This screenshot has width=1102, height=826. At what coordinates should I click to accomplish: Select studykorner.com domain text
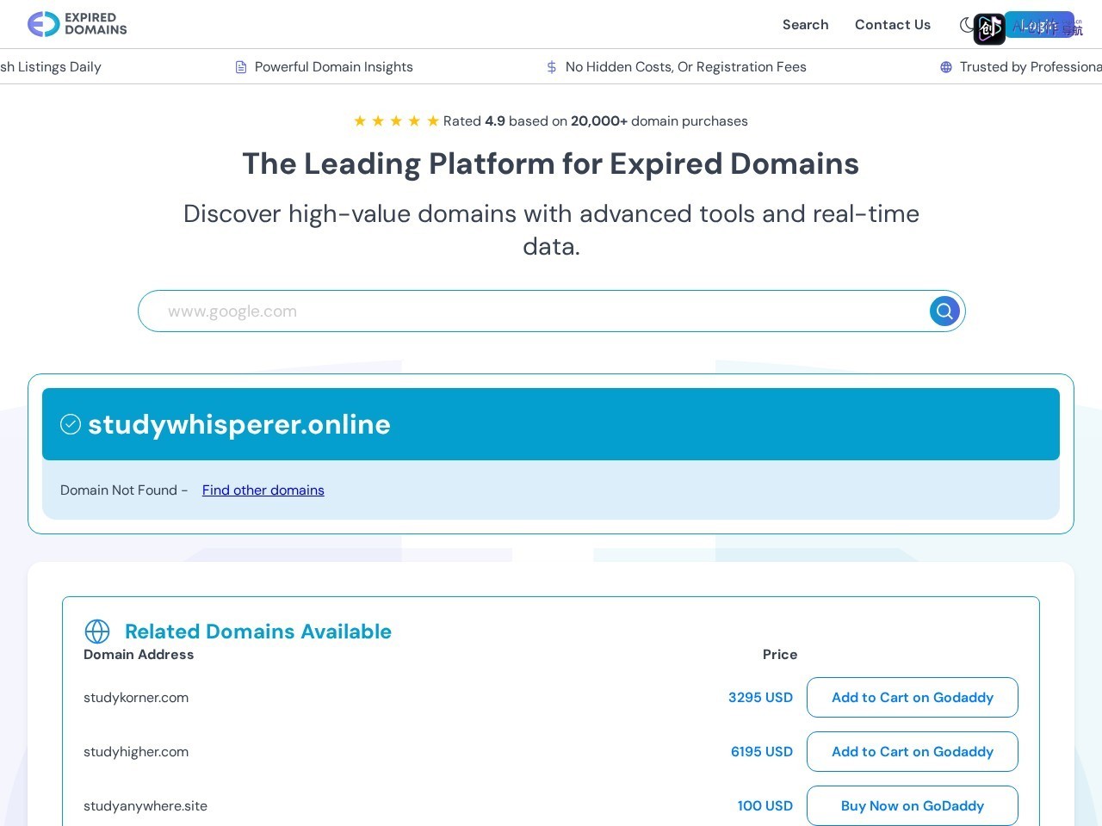[136, 698]
